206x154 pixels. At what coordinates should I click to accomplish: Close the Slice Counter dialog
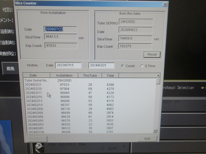[x=165, y=4]
